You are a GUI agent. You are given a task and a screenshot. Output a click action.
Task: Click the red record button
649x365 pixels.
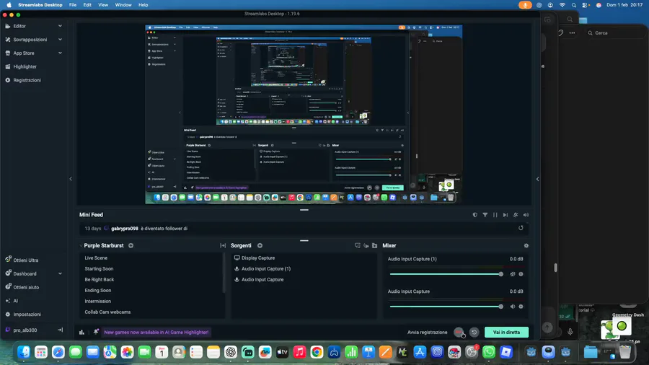tap(459, 332)
